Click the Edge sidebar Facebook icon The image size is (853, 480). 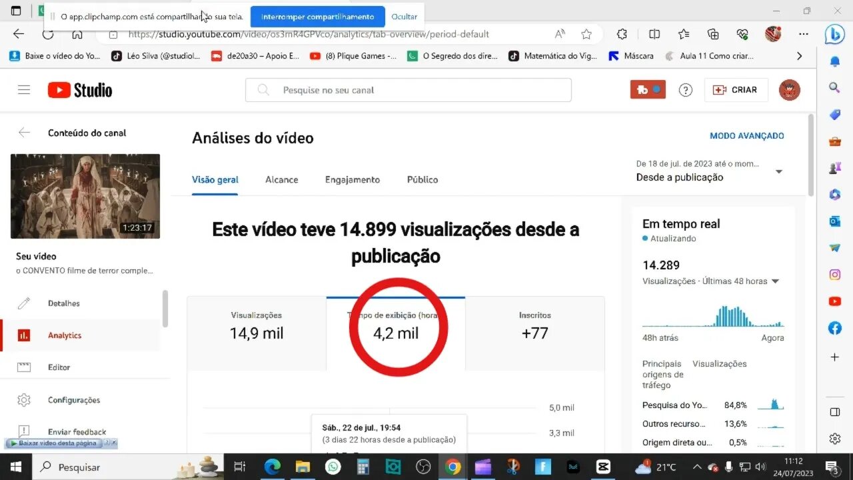pos(835,328)
